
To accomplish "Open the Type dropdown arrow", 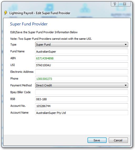I will pos(126,45).
